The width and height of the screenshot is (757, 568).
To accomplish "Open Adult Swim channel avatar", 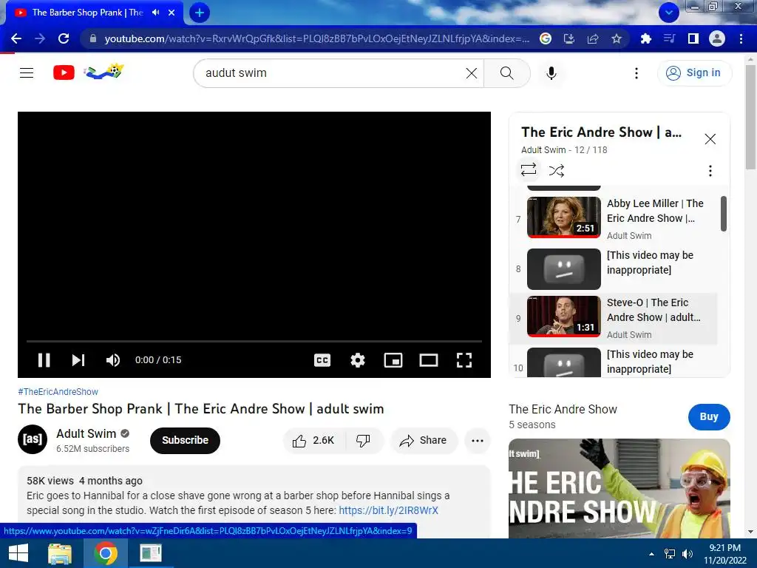I will click(33, 439).
